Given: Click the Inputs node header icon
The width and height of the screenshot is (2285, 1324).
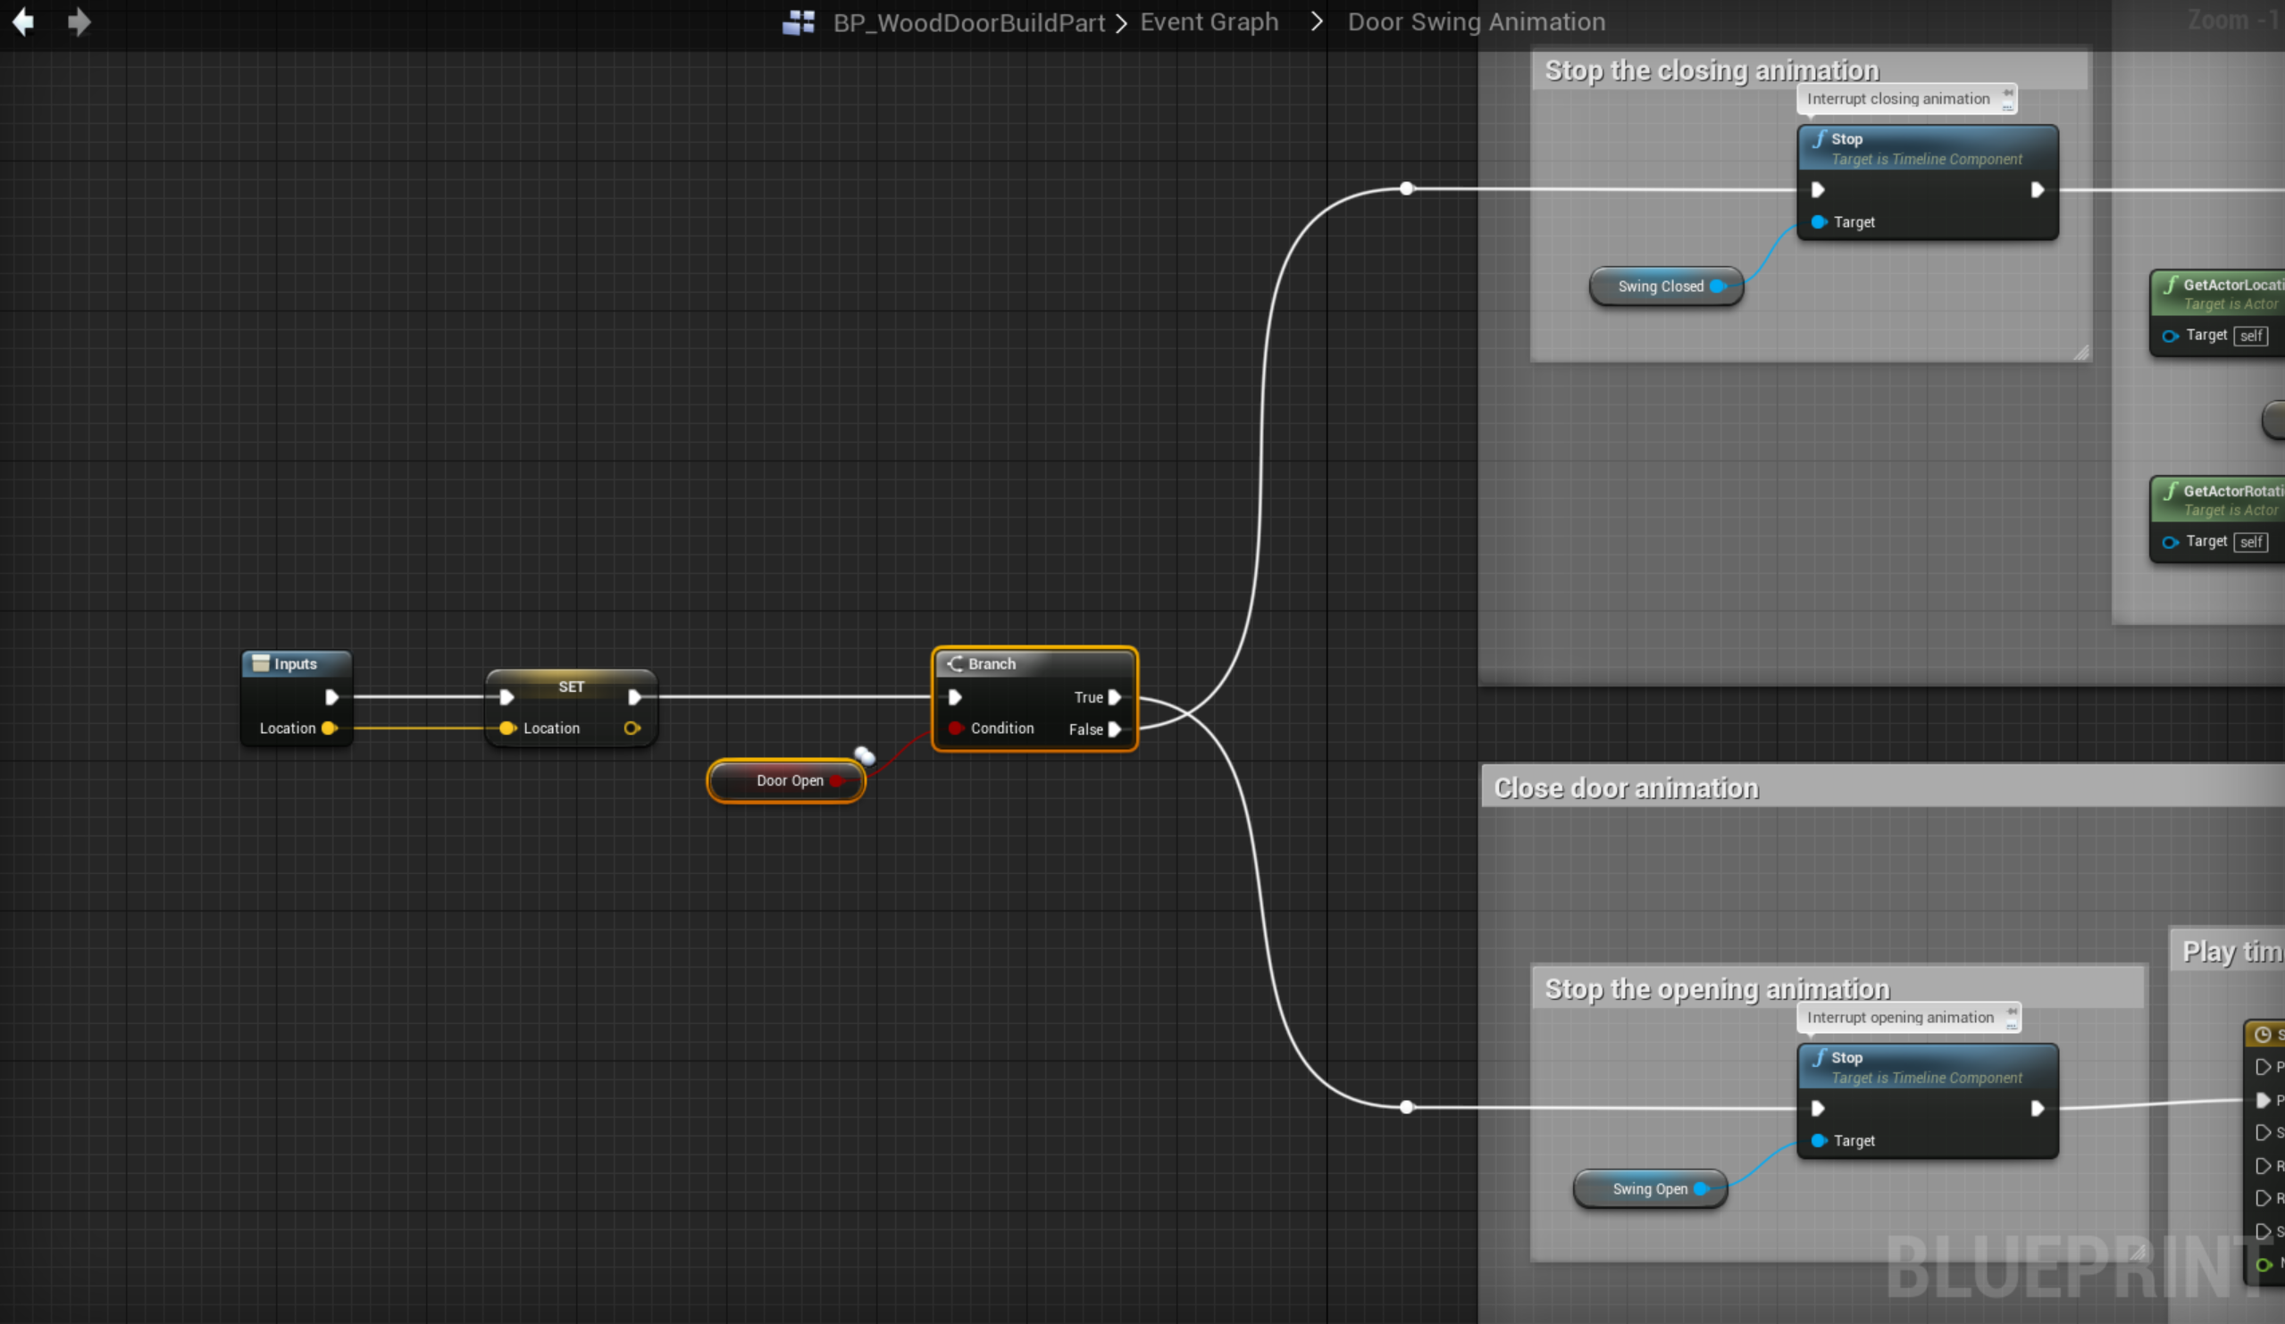Looking at the screenshot, I should [x=260, y=663].
